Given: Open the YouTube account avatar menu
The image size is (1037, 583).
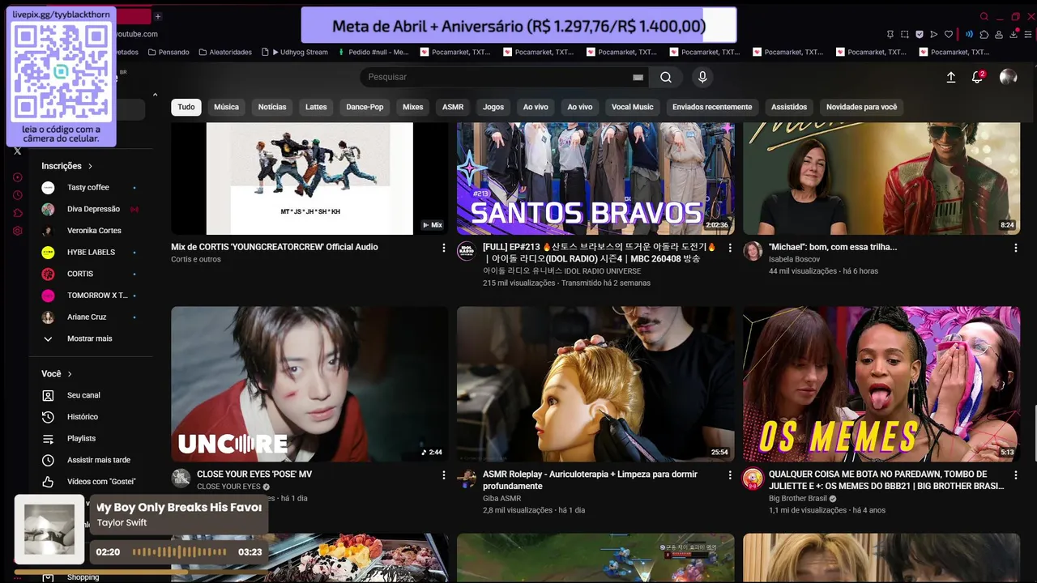Looking at the screenshot, I should 1009,77.
